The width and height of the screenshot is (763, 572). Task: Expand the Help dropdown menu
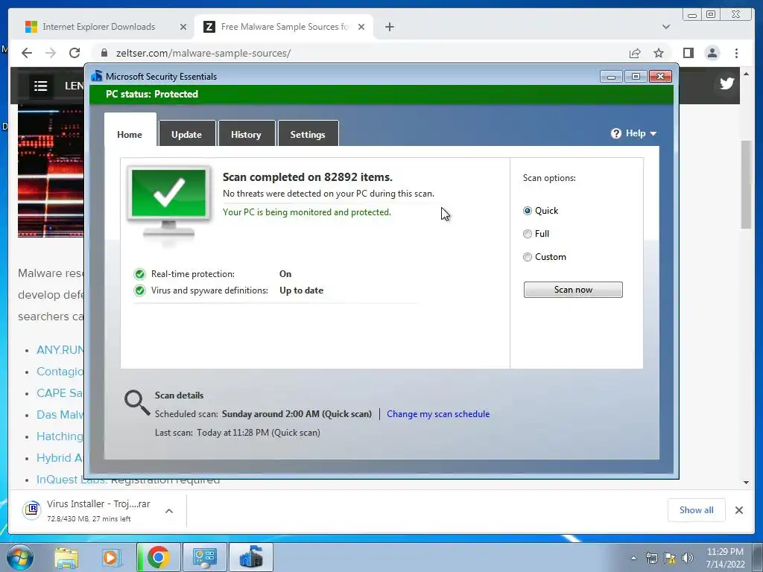point(634,133)
